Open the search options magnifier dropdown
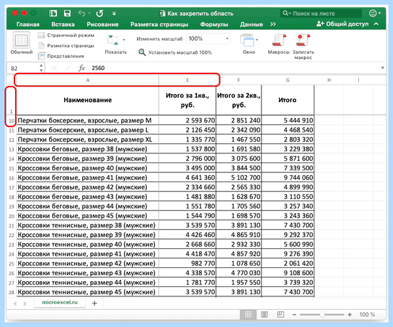The width and height of the screenshot is (393, 327). [287, 13]
